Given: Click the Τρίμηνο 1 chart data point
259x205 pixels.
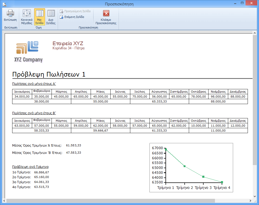Looking at the screenshot, I should point(166,149).
